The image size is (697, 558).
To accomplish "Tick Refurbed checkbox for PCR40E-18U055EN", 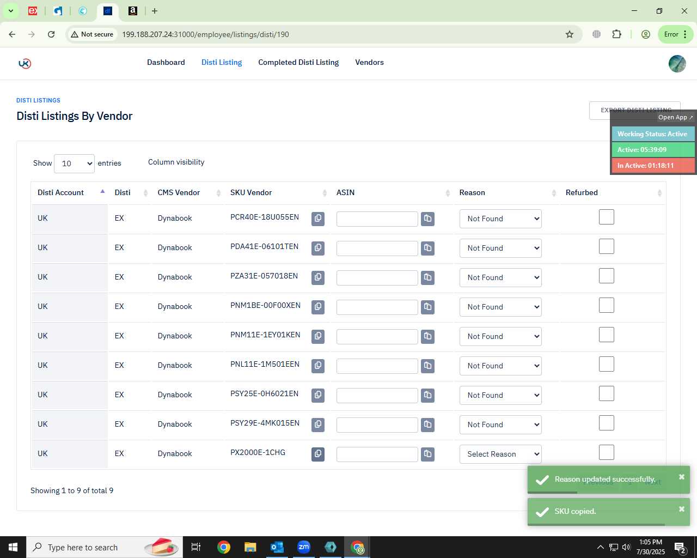I will tap(607, 217).
